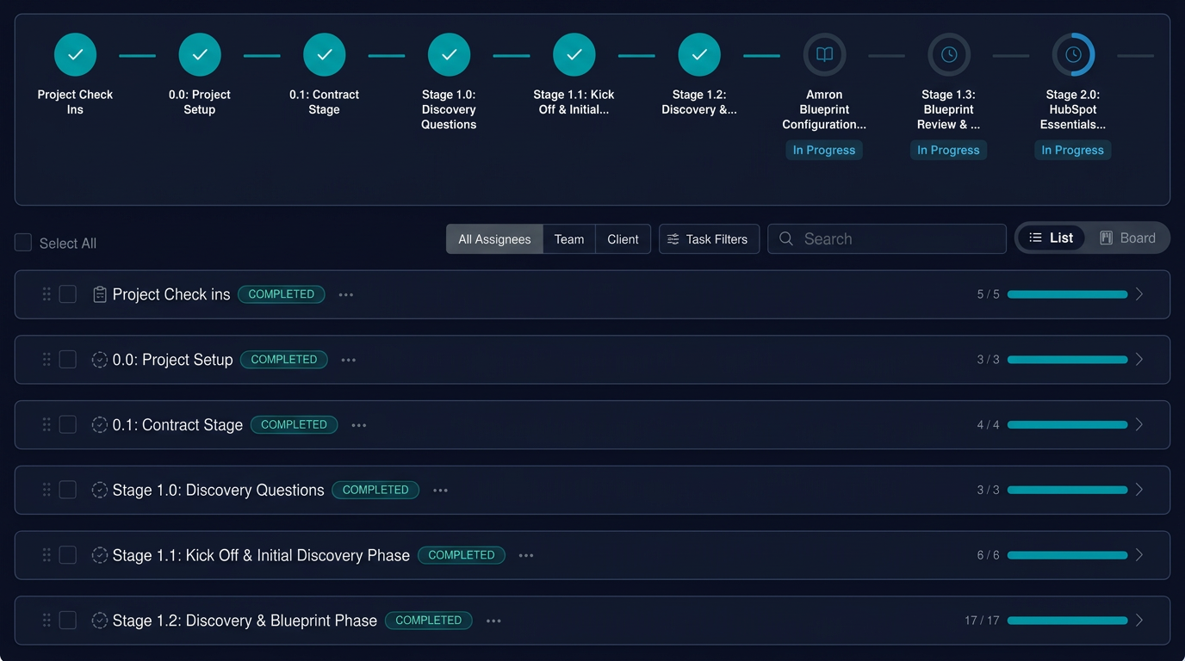Open the more options dots for Project Check ins
The height and width of the screenshot is (661, 1185).
coord(346,294)
